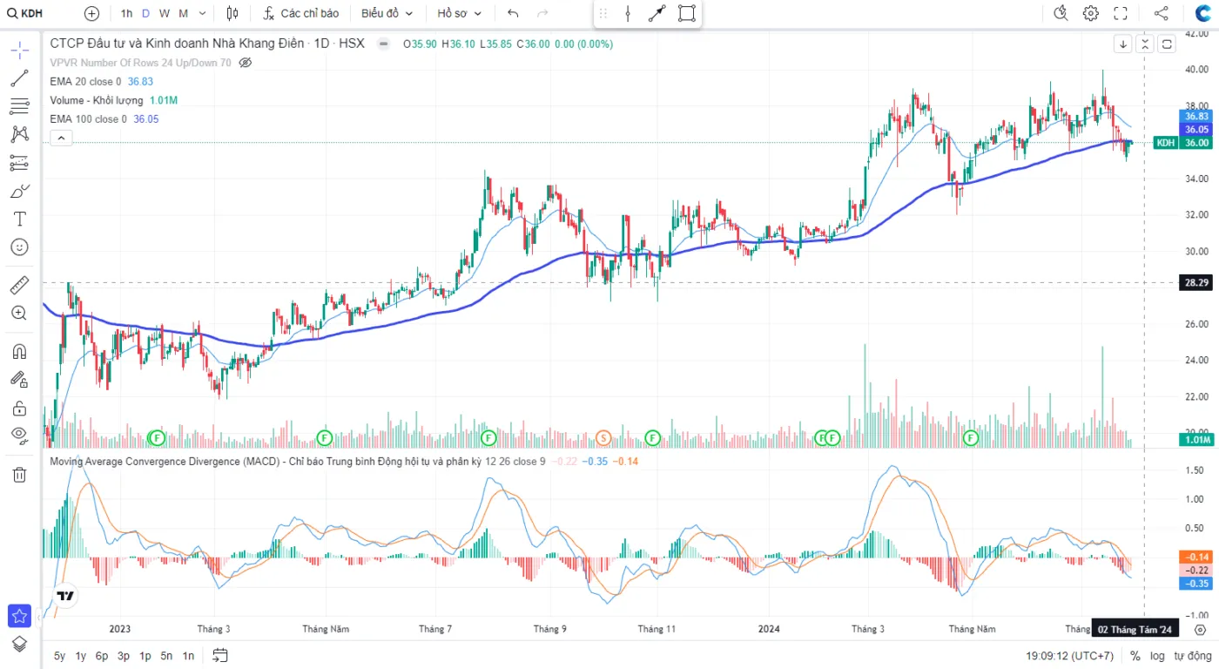1219x669 pixels.
Task: Toggle percent scale mode
Action: pyautogui.click(x=1135, y=656)
